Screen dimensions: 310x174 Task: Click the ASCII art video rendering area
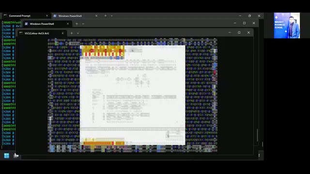(132, 95)
